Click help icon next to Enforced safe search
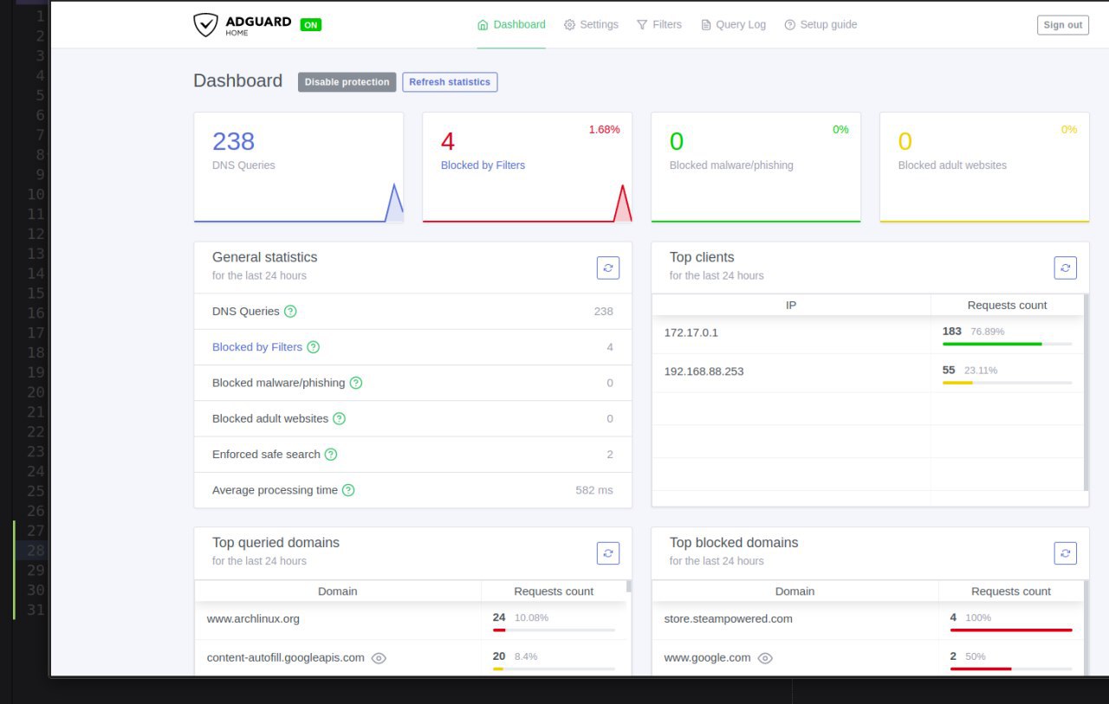The image size is (1109, 704). coord(330,455)
